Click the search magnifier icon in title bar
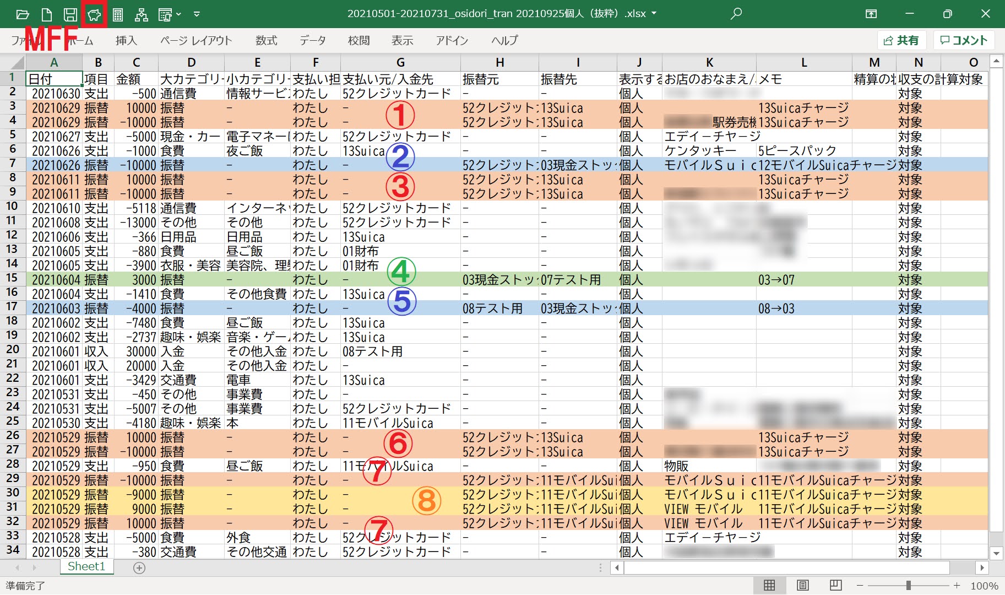This screenshot has width=1005, height=595. pos(736,14)
